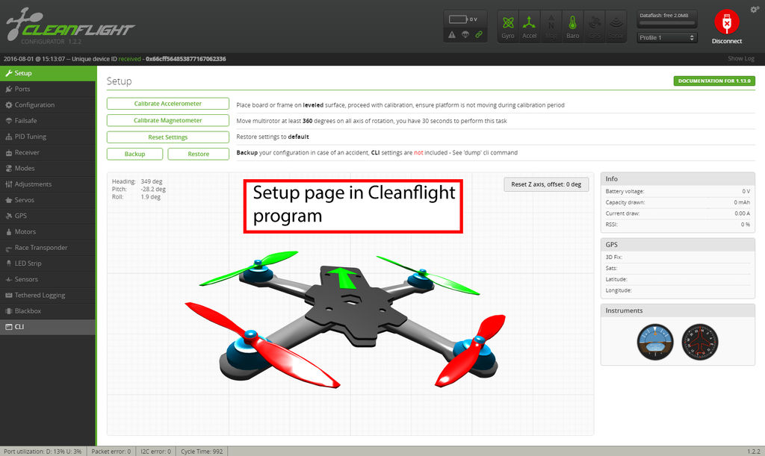Click I2C error status bar entry
This screenshot has width=765, height=456.
(x=155, y=452)
